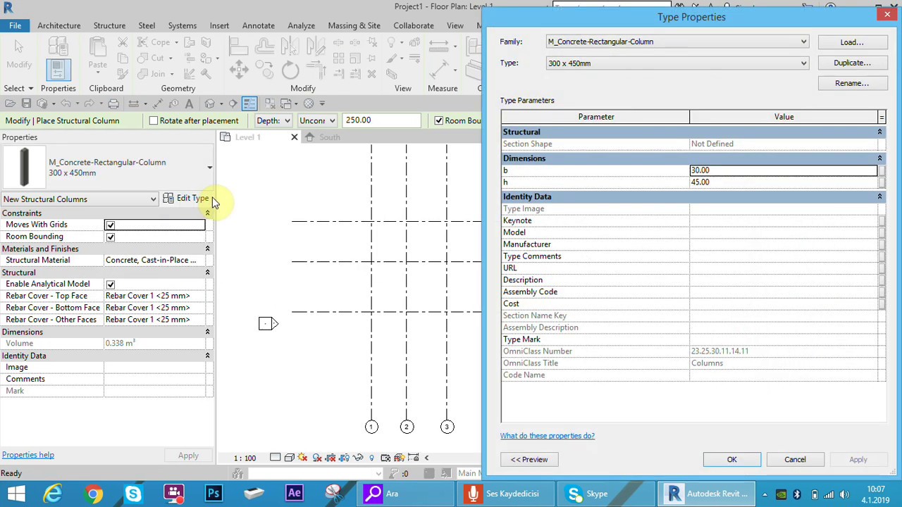Toggle Moves With Grids checkbox
The image size is (902, 507).
point(110,225)
